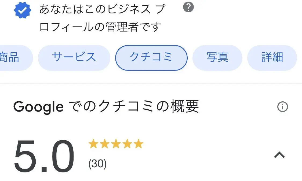Click the first gold rating star
The image size is (302, 181).
tap(93, 144)
